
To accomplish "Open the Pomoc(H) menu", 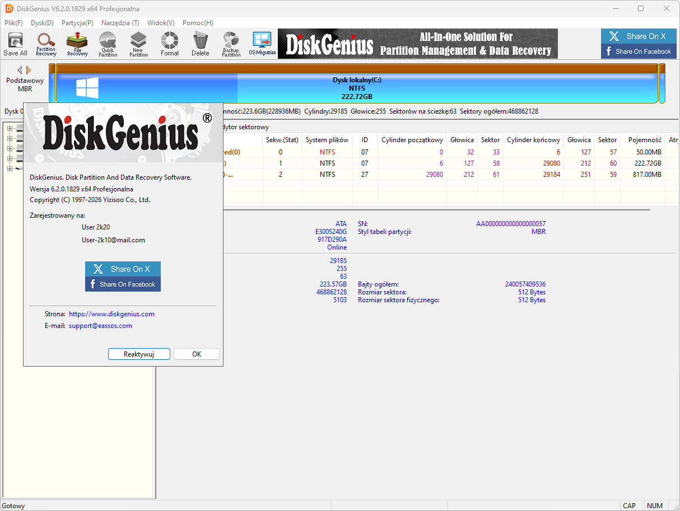I will coord(198,23).
